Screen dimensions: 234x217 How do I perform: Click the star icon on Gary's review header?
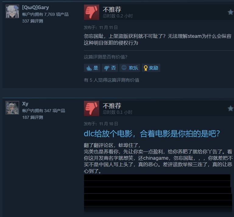[x=231, y=12]
